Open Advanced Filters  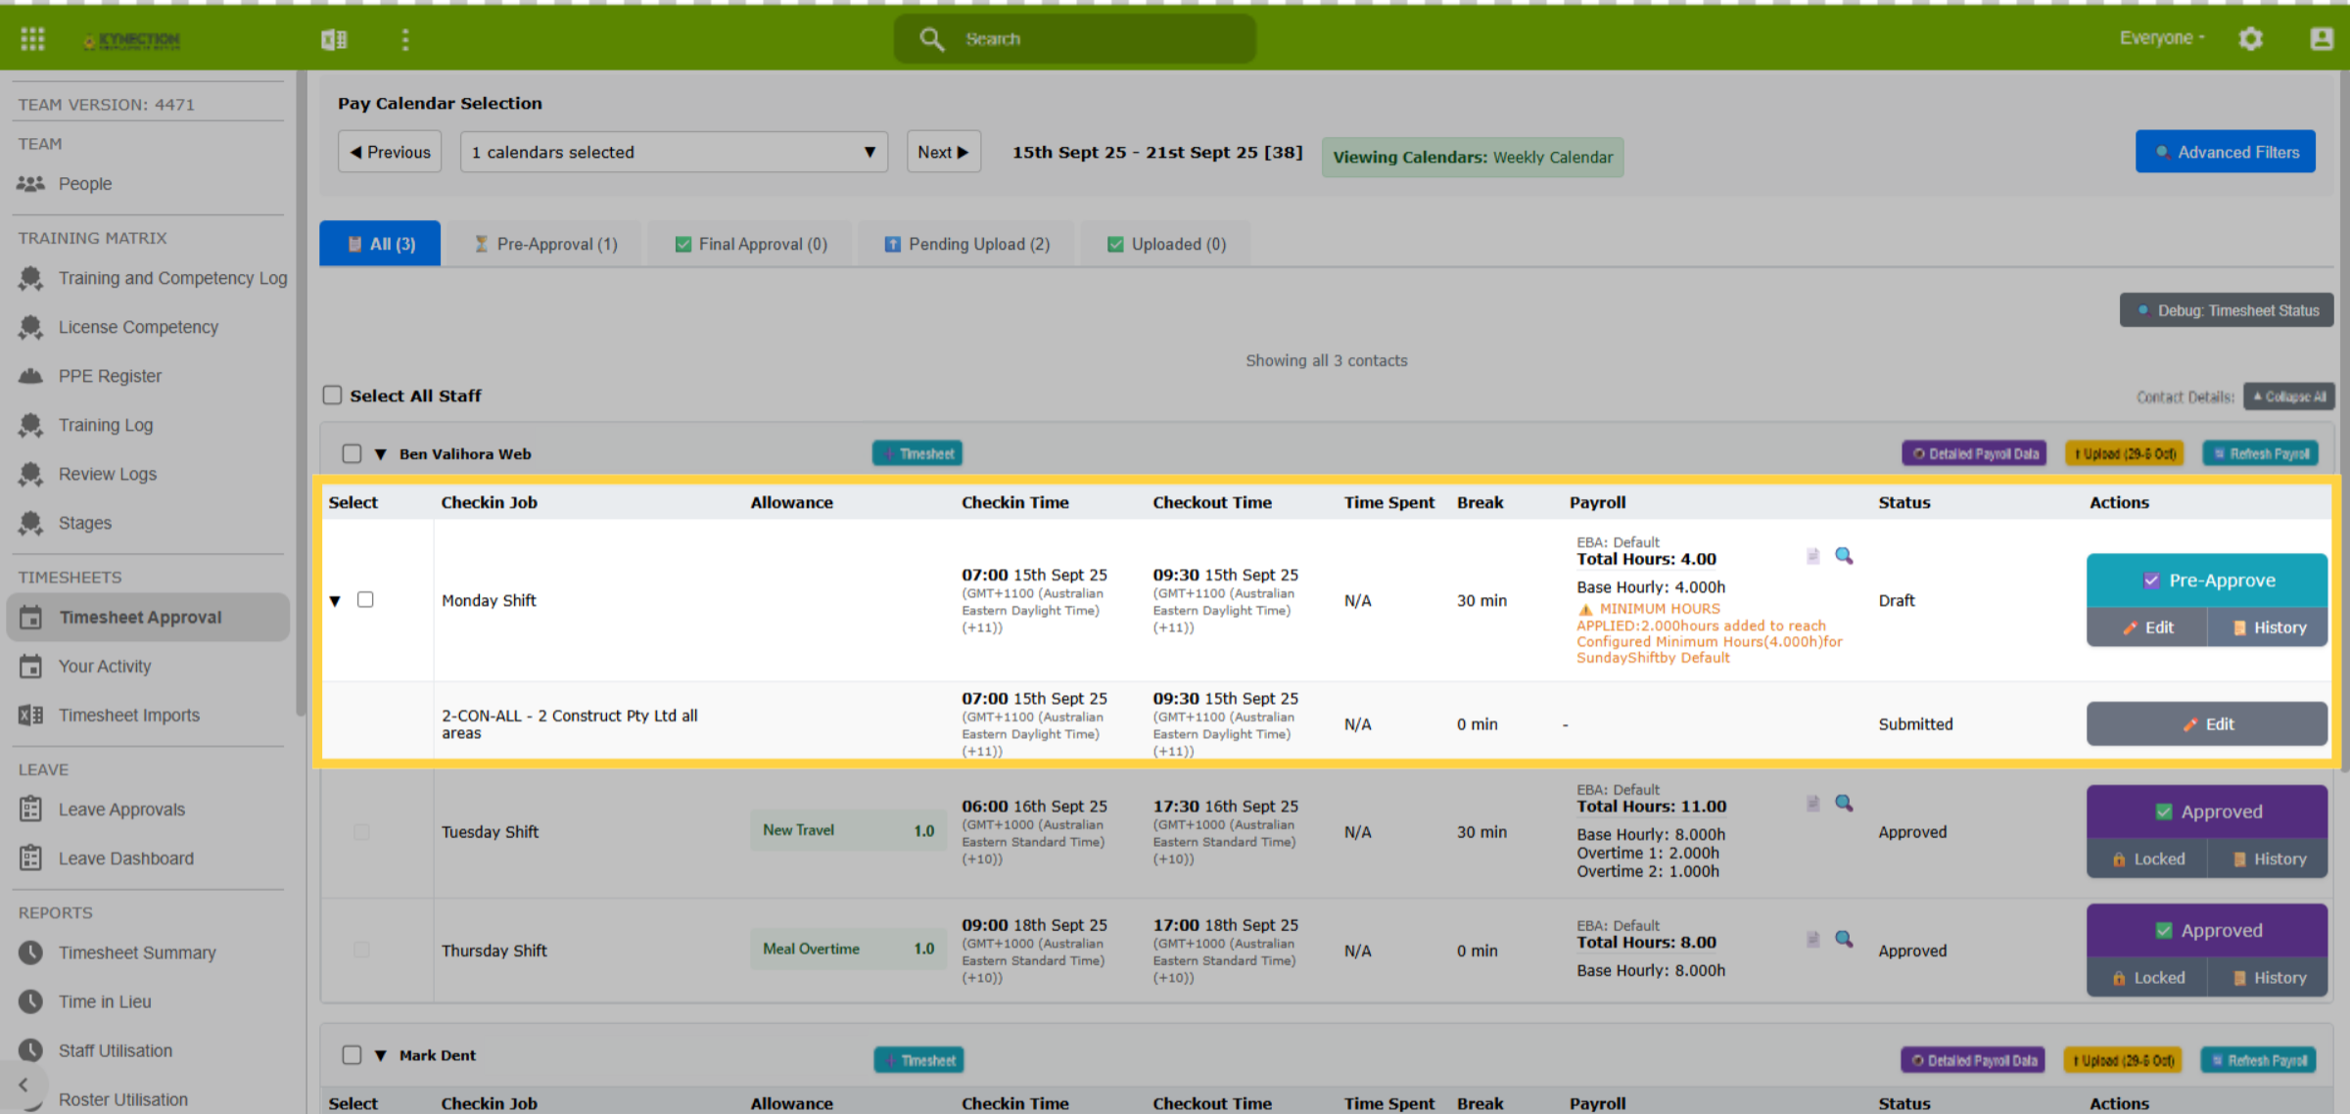click(x=2226, y=152)
